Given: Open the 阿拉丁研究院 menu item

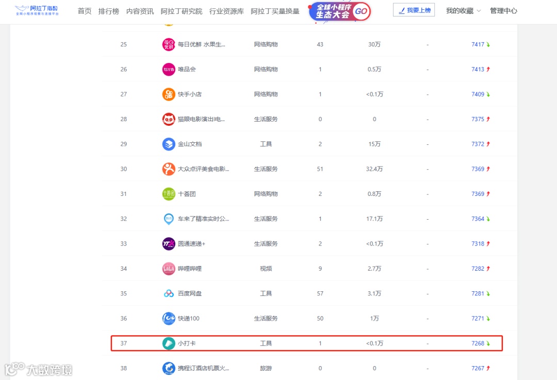Looking at the screenshot, I should pos(182,11).
